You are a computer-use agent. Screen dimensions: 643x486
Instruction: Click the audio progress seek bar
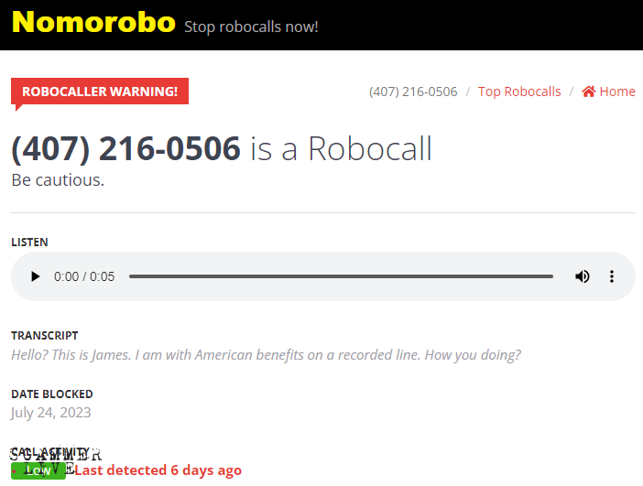click(341, 276)
